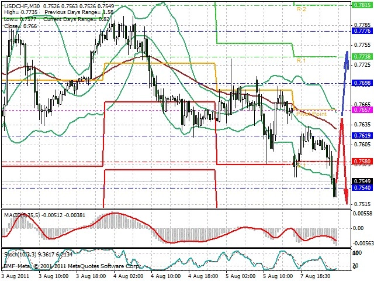Click the blue 0.7540 level tag
This screenshot has height=281, width=374.
(362, 188)
